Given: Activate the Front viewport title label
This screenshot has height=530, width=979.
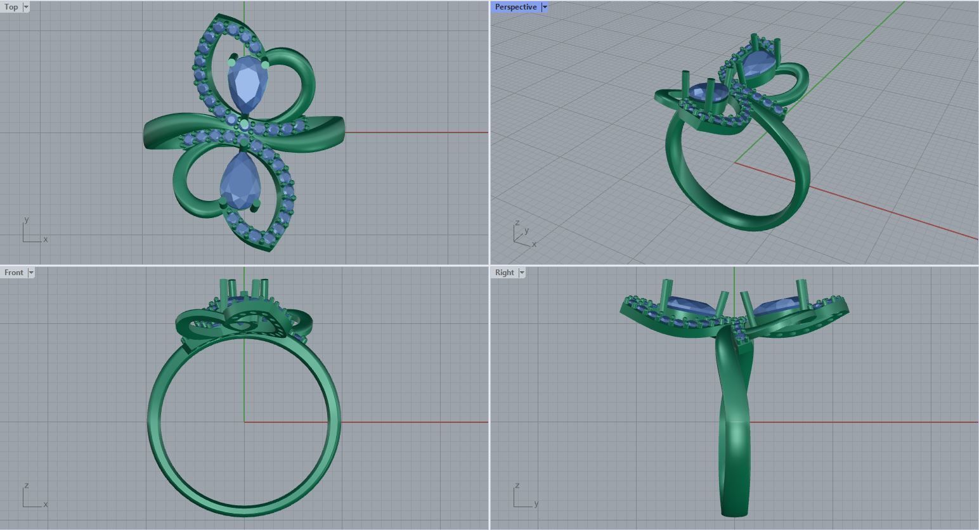Looking at the screenshot, I should tap(14, 273).
